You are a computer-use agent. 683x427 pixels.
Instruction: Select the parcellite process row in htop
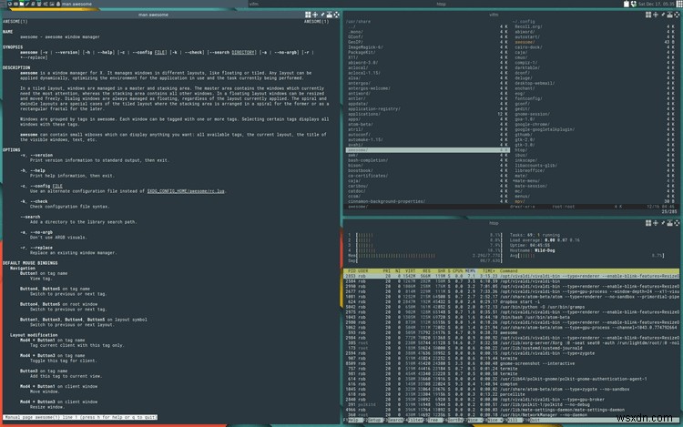coord(512,394)
